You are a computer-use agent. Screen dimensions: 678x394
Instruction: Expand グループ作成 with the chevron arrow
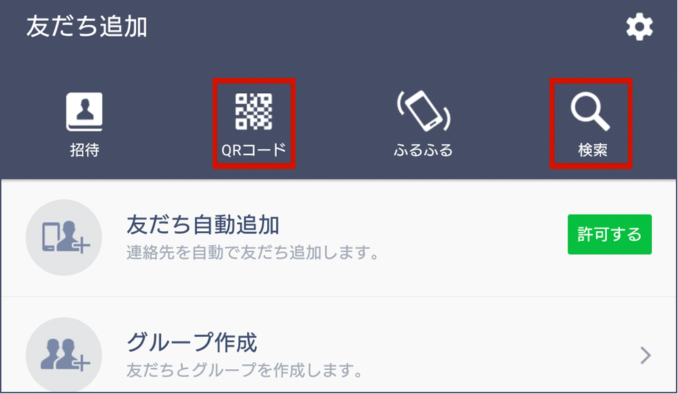click(x=646, y=355)
